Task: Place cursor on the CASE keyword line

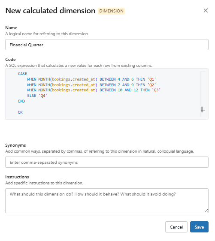Action: click(x=22, y=74)
